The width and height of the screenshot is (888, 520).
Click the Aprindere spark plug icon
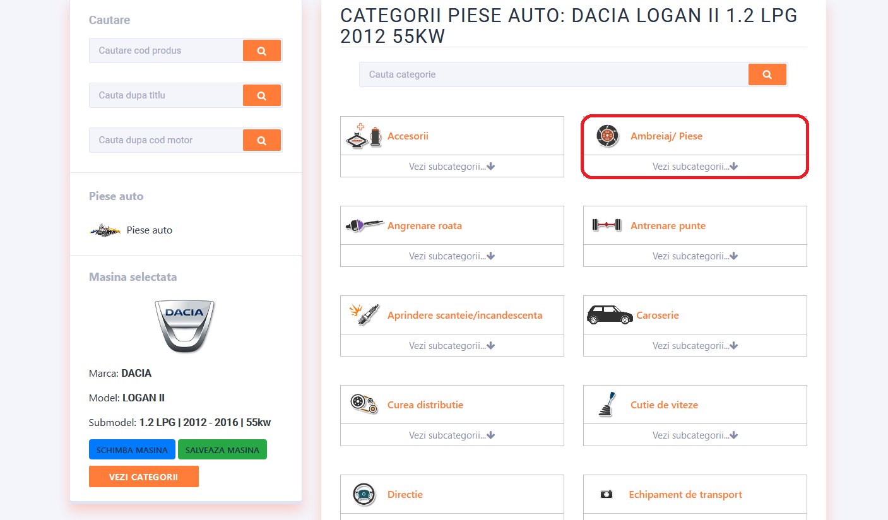(x=364, y=314)
